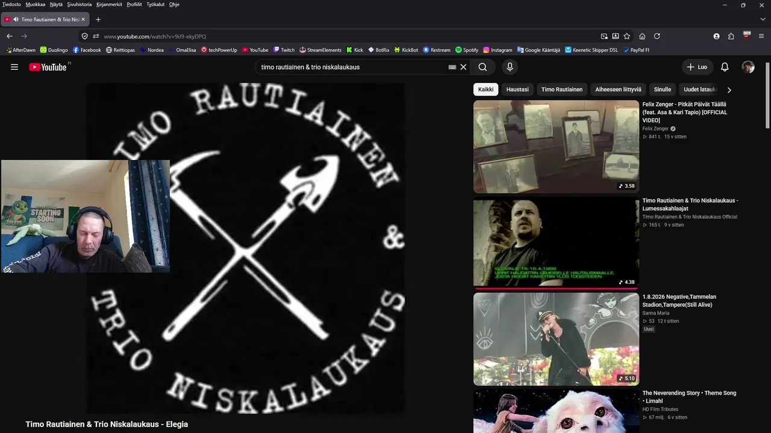Open the Facebook bookmark
The image size is (771, 433).
click(87, 50)
